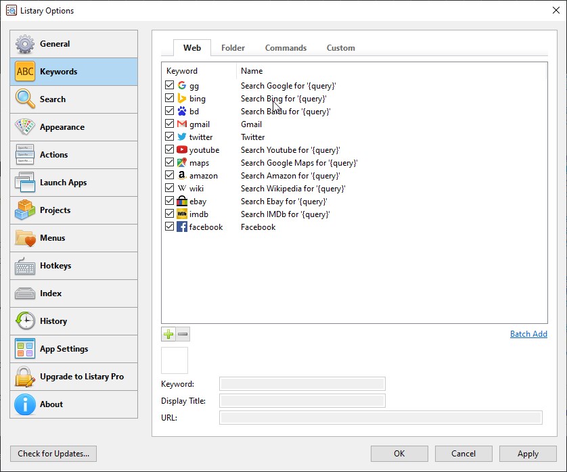Click the Facebook logo icon
This screenshot has width=567, height=472.
[182, 227]
